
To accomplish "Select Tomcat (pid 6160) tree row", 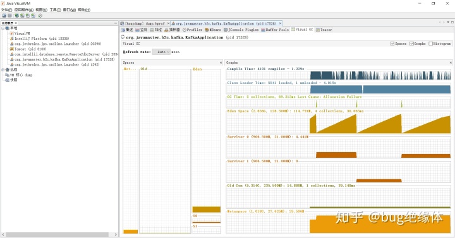I will (28, 49).
